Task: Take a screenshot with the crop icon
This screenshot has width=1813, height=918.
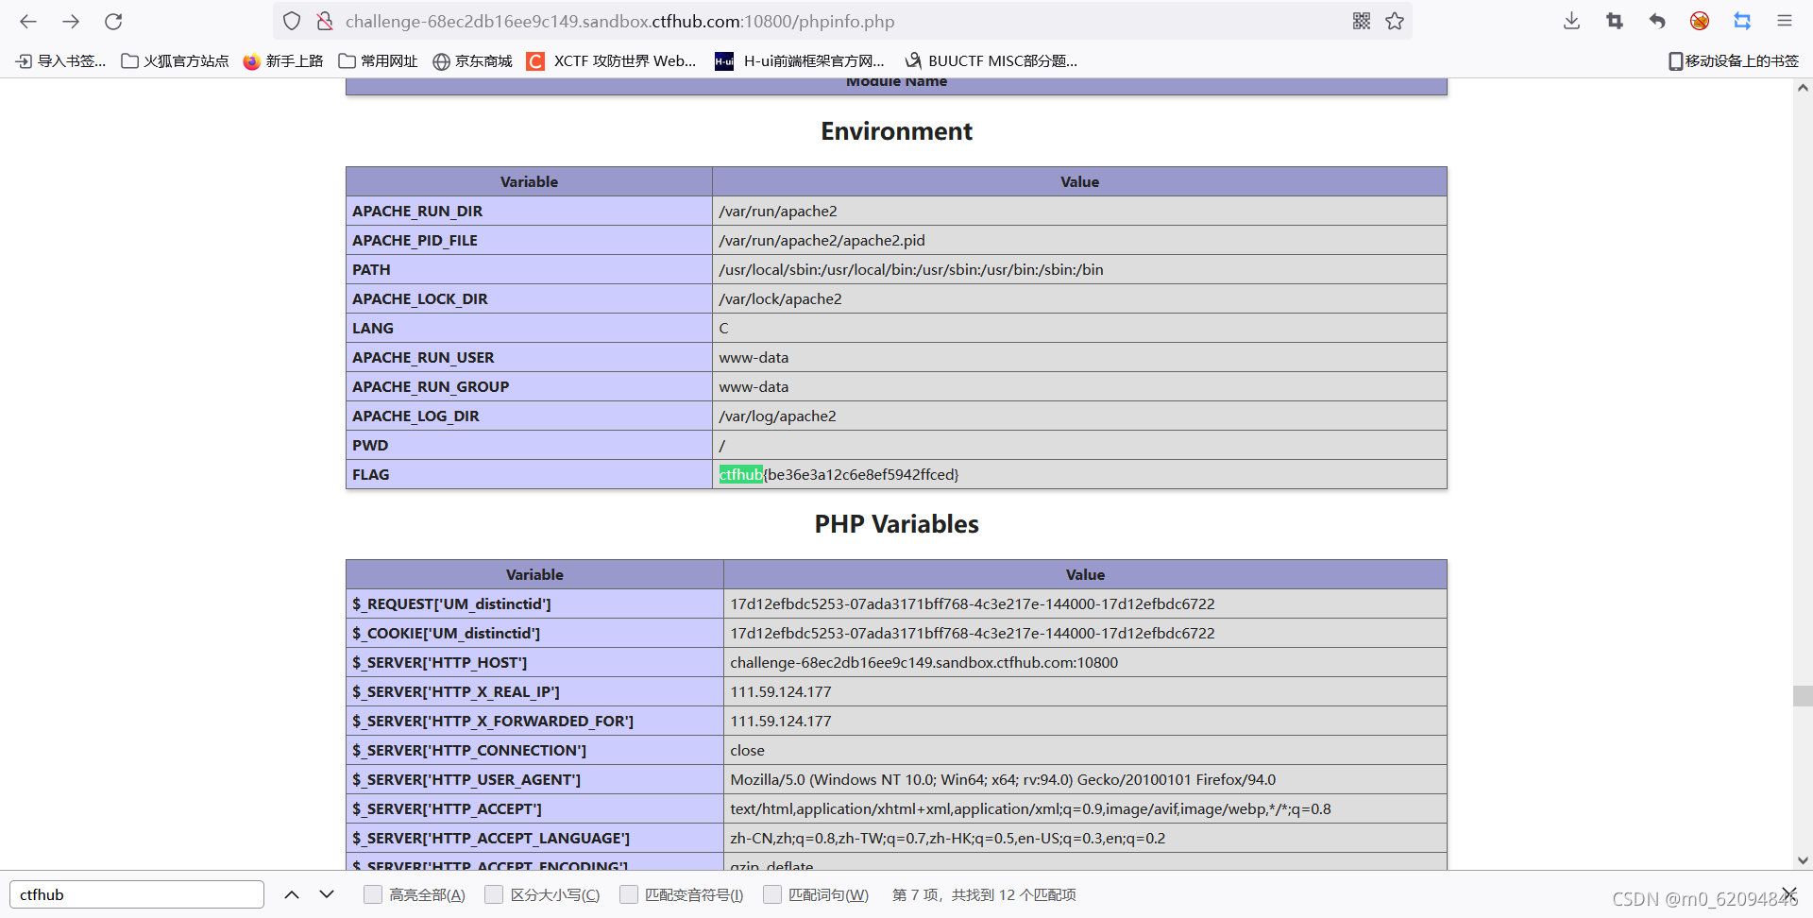Action: [1614, 21]
